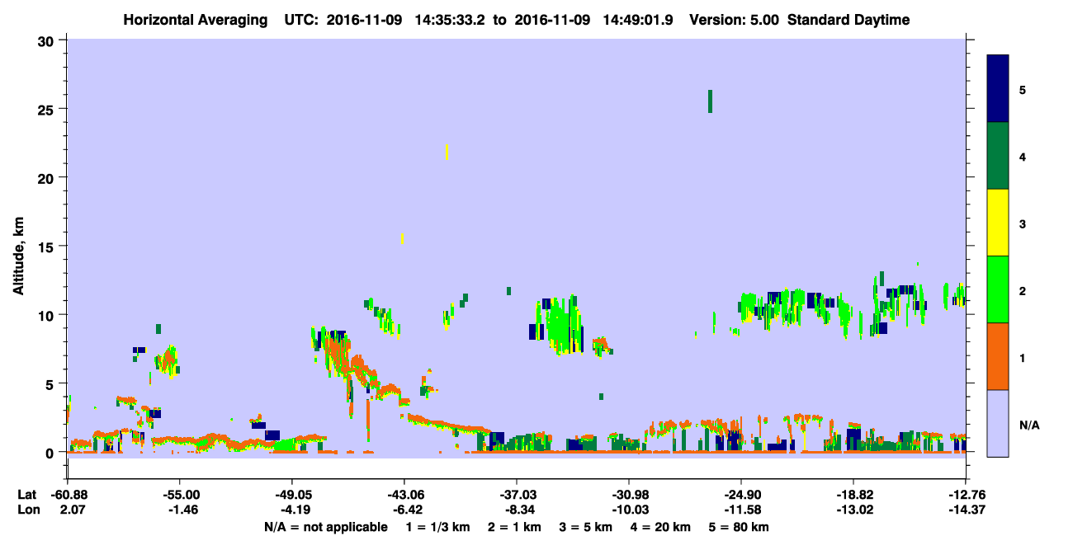Screen dimensions: 1073x550
Task: Click the '4 = 20 km' legend text
Action: (x=662, y=526)
